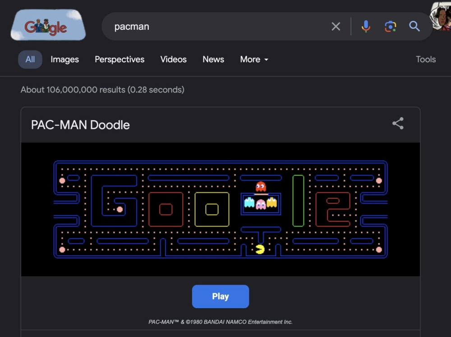Start voice search with the microphone icon
The width and height of the screenshot is (451, 337).
pos(366,27)
